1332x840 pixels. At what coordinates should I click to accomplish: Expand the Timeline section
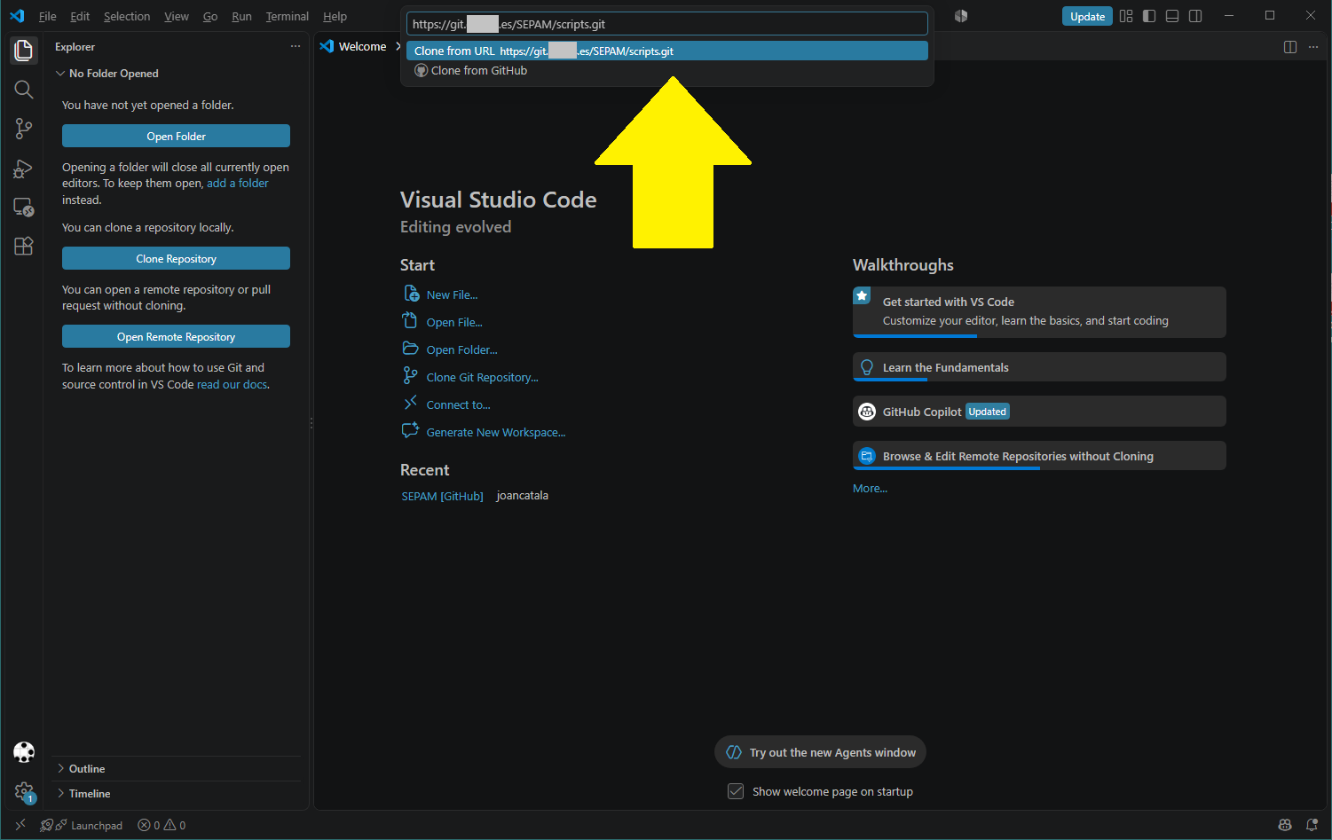[176, 794]
